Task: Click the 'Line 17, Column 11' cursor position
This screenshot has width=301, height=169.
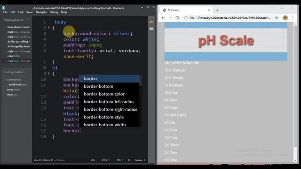Action: [44, 160]
